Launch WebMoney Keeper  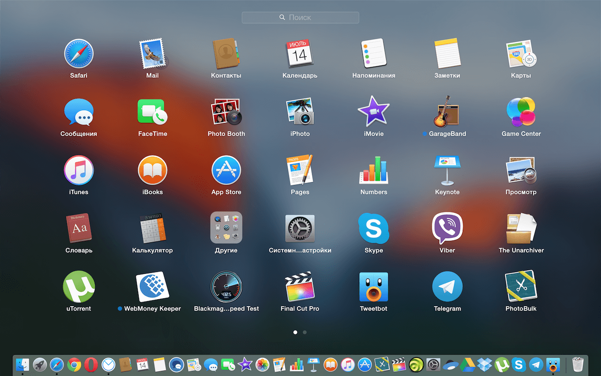(x=153, y=287)
